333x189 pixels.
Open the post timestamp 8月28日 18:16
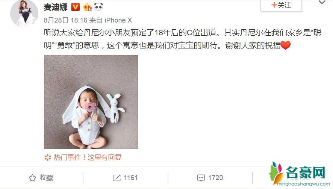[66, 20]
